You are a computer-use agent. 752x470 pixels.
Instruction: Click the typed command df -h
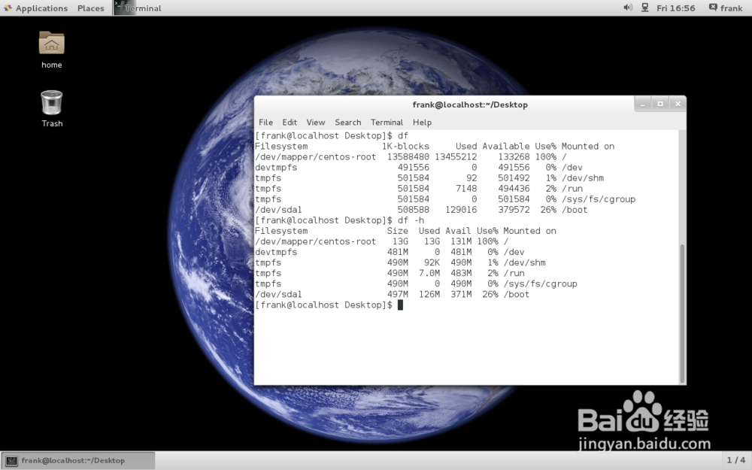411,220
